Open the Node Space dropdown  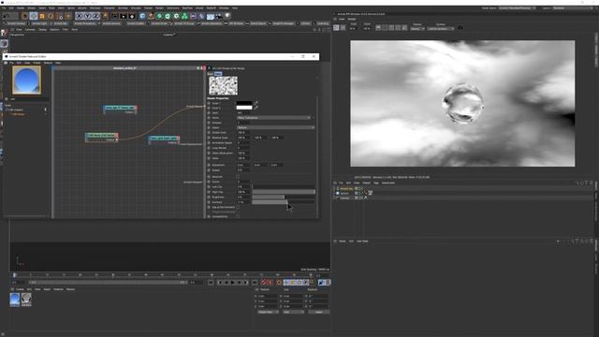517,7
